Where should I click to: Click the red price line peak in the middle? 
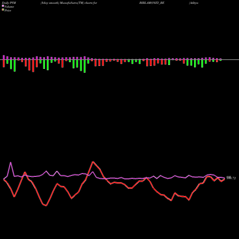pyautogui.click(x=93, y=162)
